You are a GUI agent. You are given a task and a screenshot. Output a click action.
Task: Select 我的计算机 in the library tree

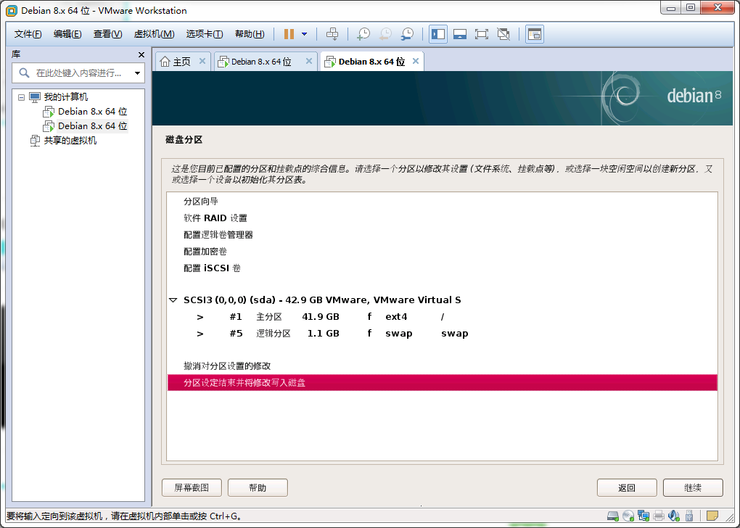65,97
